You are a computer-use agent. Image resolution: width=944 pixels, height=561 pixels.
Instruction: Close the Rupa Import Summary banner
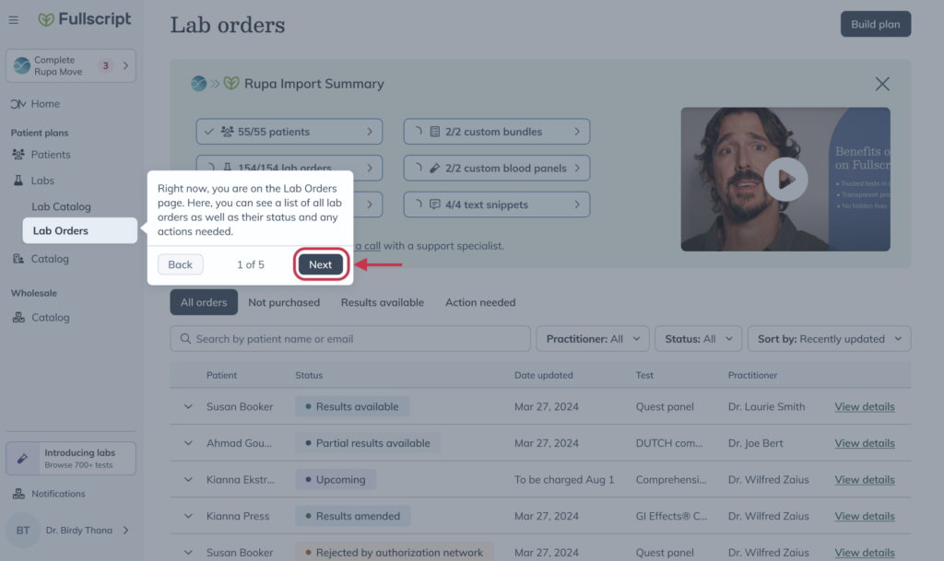point(882,84)
